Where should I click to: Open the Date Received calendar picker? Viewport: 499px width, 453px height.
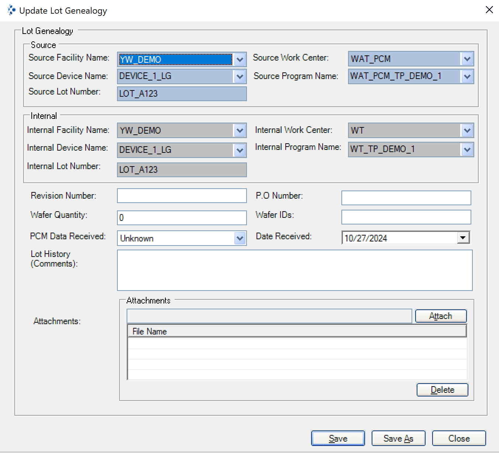tap(463, 238)
